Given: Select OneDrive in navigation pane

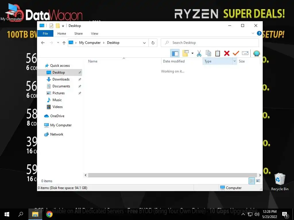Looking at the screenshot, I should click(57, 116).
